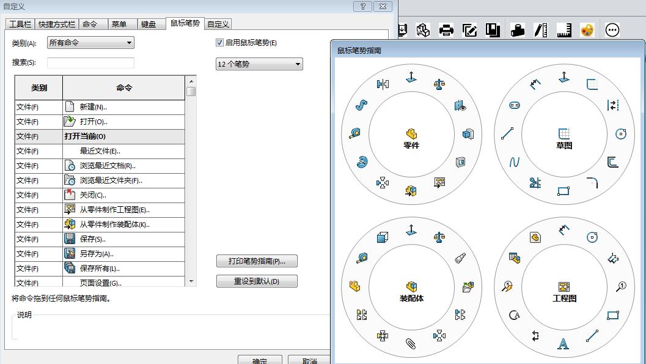Image resolution: width=646 pixels, height=364 pixels.
Task: Click the Circle tool in the 草图 gesture wheel
Action: [x=621, y=133]
